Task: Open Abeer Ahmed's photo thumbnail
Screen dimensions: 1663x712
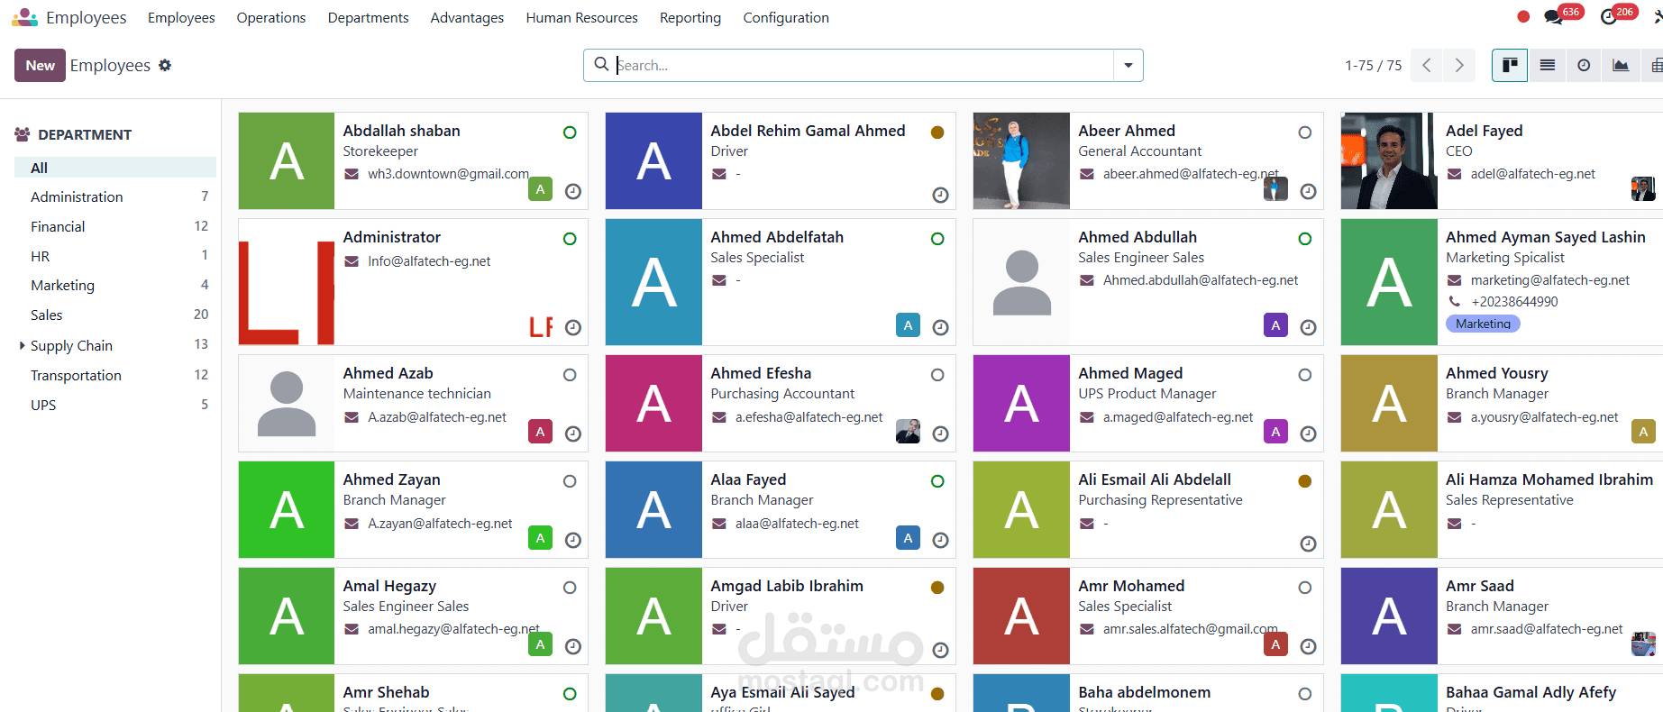Action: 1021,160
